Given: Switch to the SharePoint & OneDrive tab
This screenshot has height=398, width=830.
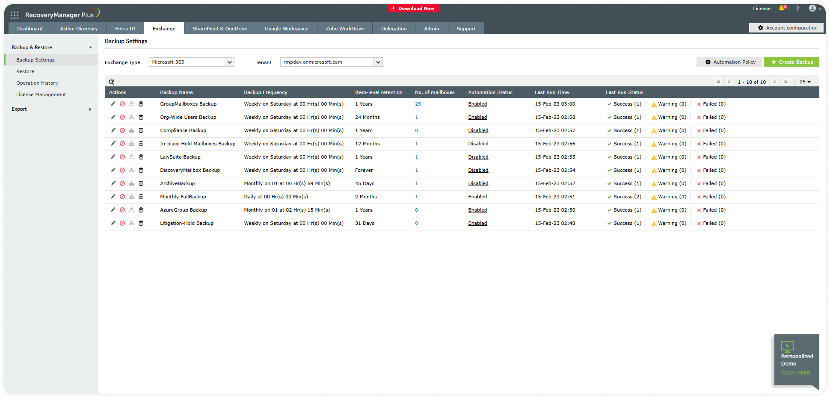Looking at the screenshot, I should pyautogui.click(x=220, y=29).
